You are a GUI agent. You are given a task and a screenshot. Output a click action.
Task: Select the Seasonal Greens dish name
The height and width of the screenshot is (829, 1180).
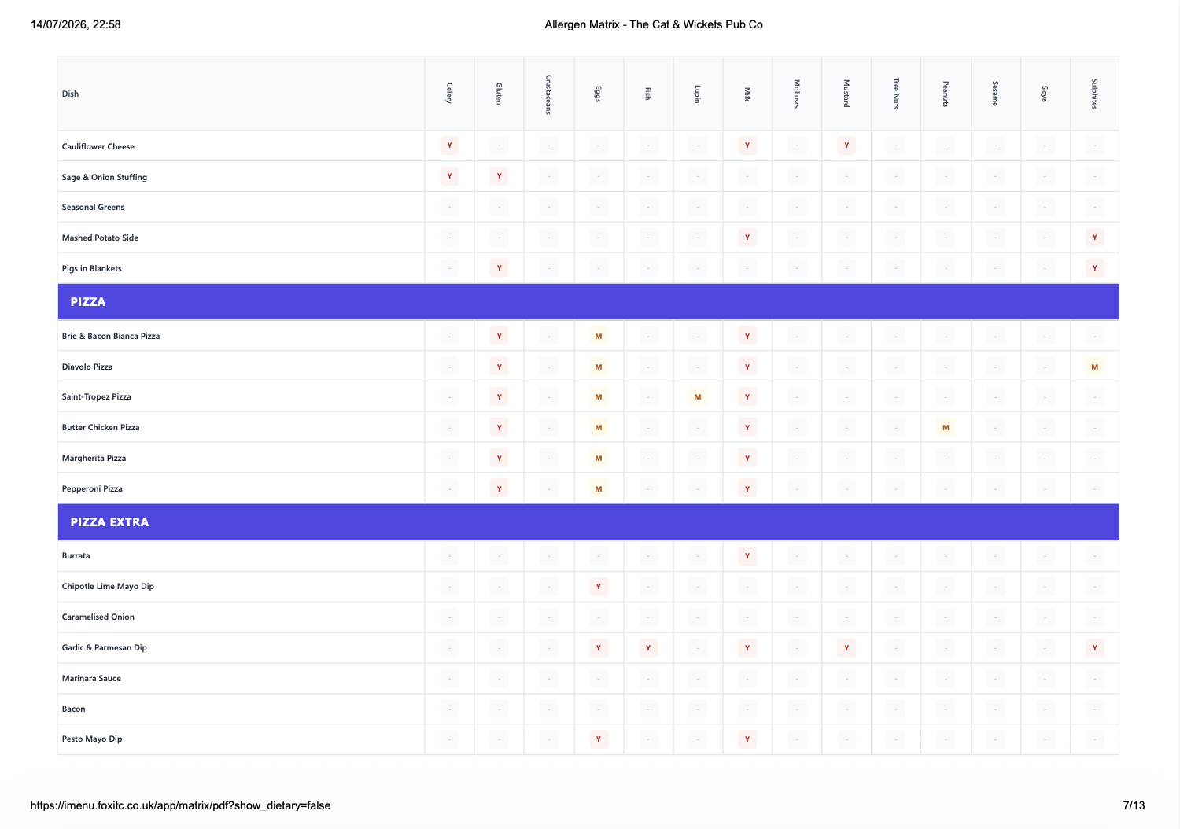[93, 207]
